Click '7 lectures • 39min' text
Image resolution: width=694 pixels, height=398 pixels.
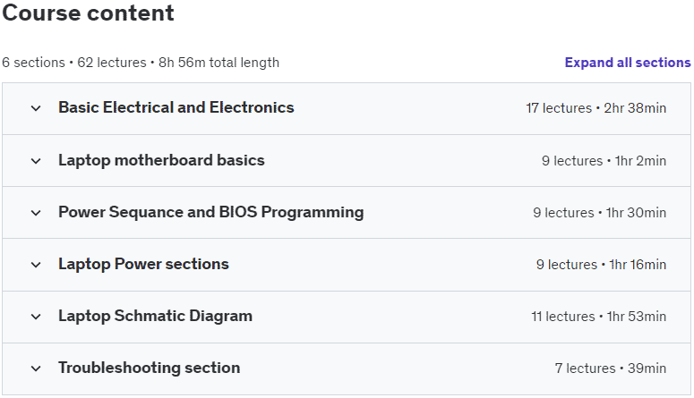(611, 368)
